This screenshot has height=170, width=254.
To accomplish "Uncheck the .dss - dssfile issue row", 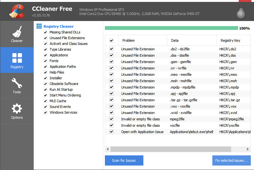I will click(x=112, y=55).
